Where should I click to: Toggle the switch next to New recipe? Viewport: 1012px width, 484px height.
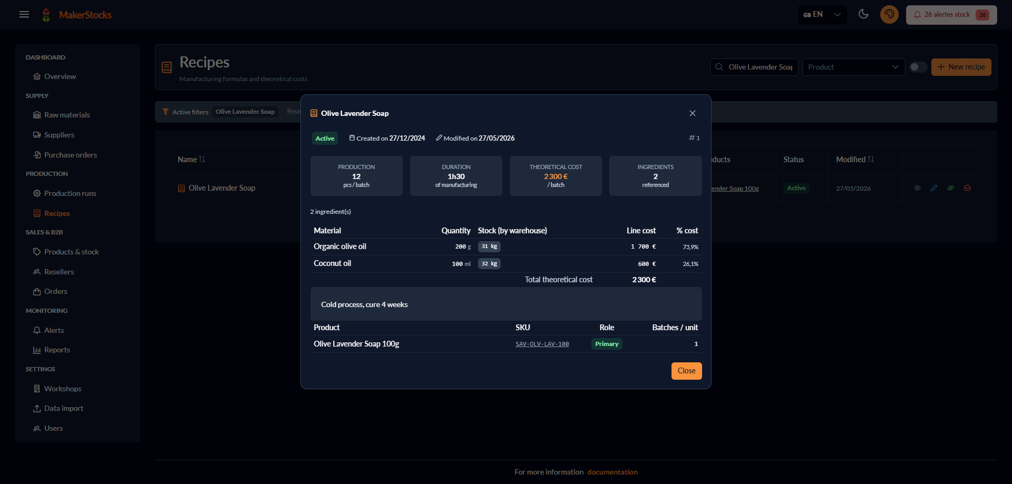(918, 67)
